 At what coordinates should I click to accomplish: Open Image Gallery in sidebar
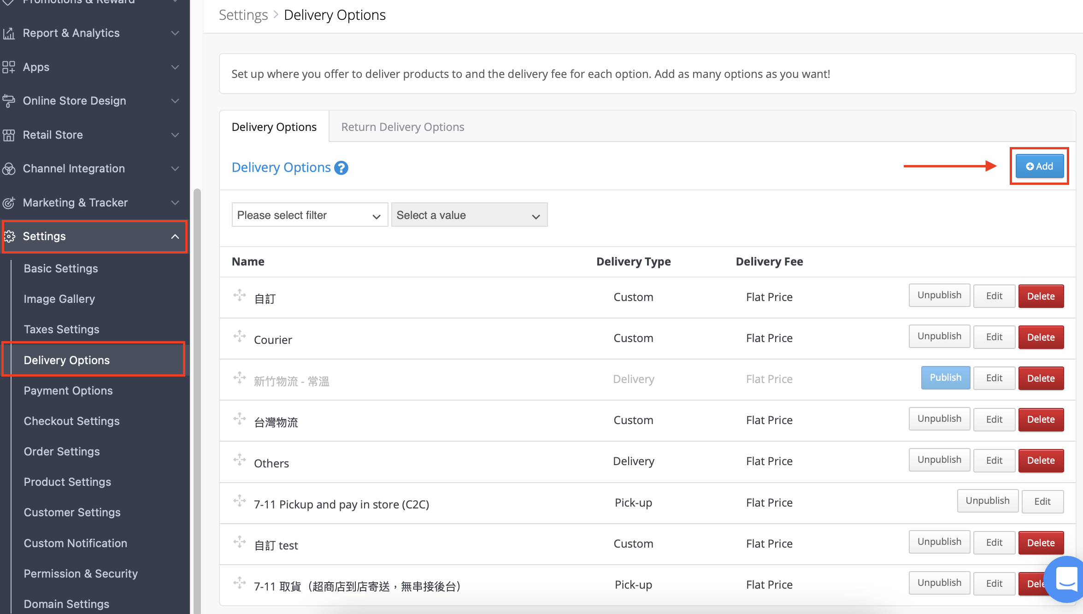(x=59, y=299)
